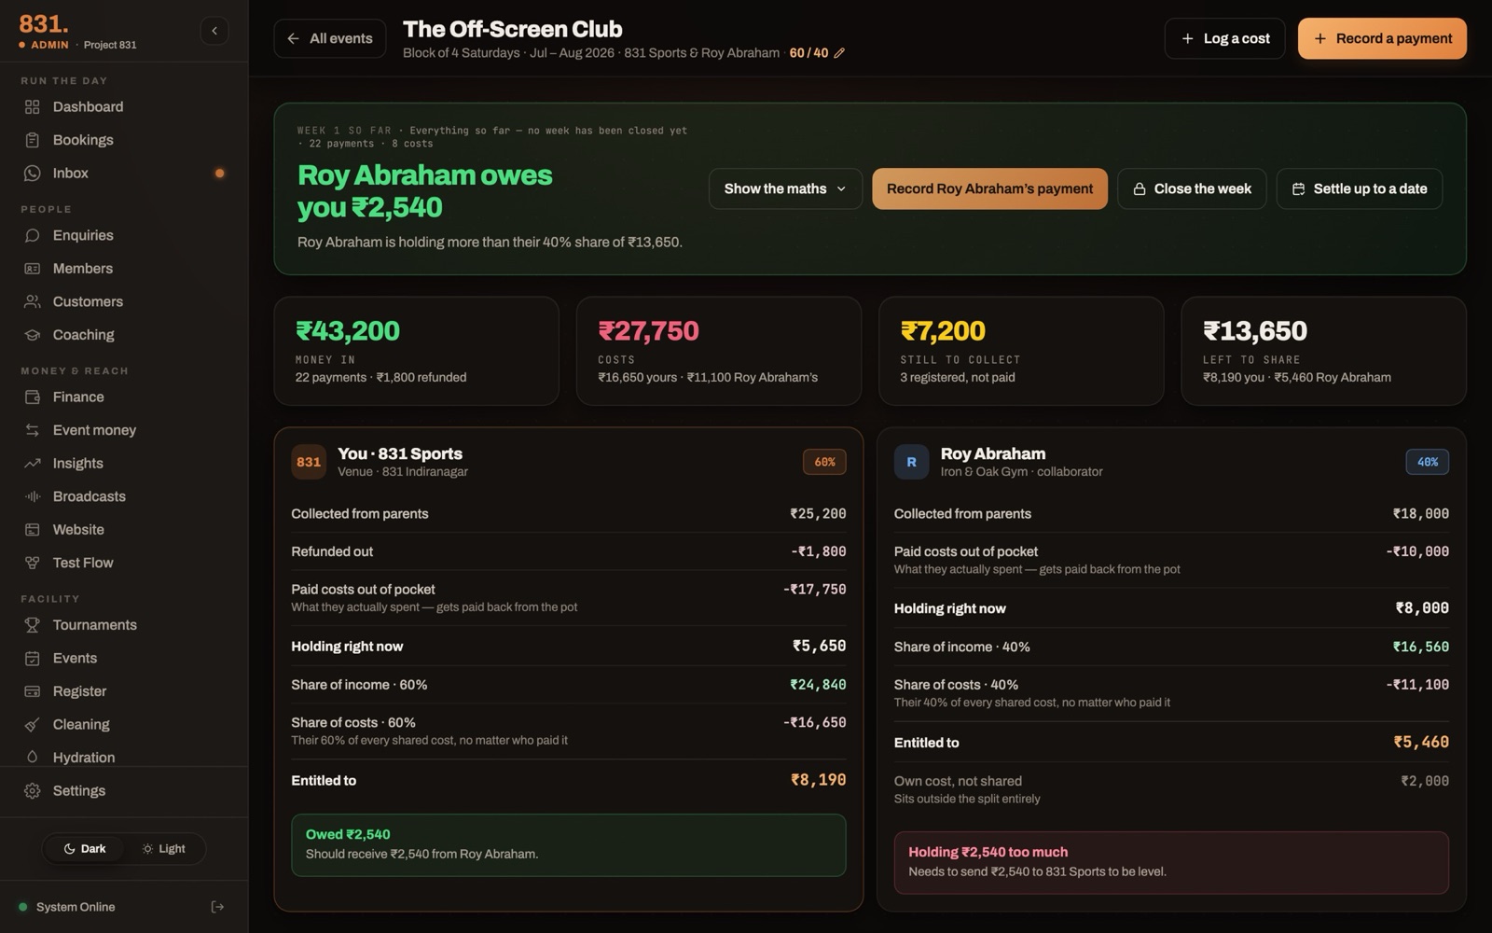This screenshot has height=933, width=1492.
Task: Switch the theme to Dark
Action: click(84, 849)
